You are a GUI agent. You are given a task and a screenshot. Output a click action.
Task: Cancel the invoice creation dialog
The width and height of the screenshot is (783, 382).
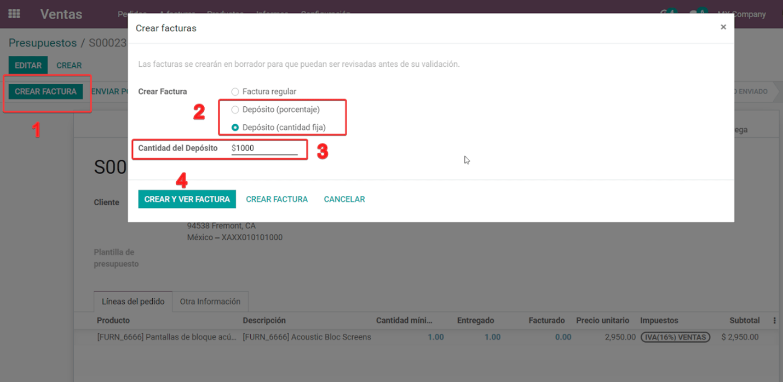coord(344,199)
